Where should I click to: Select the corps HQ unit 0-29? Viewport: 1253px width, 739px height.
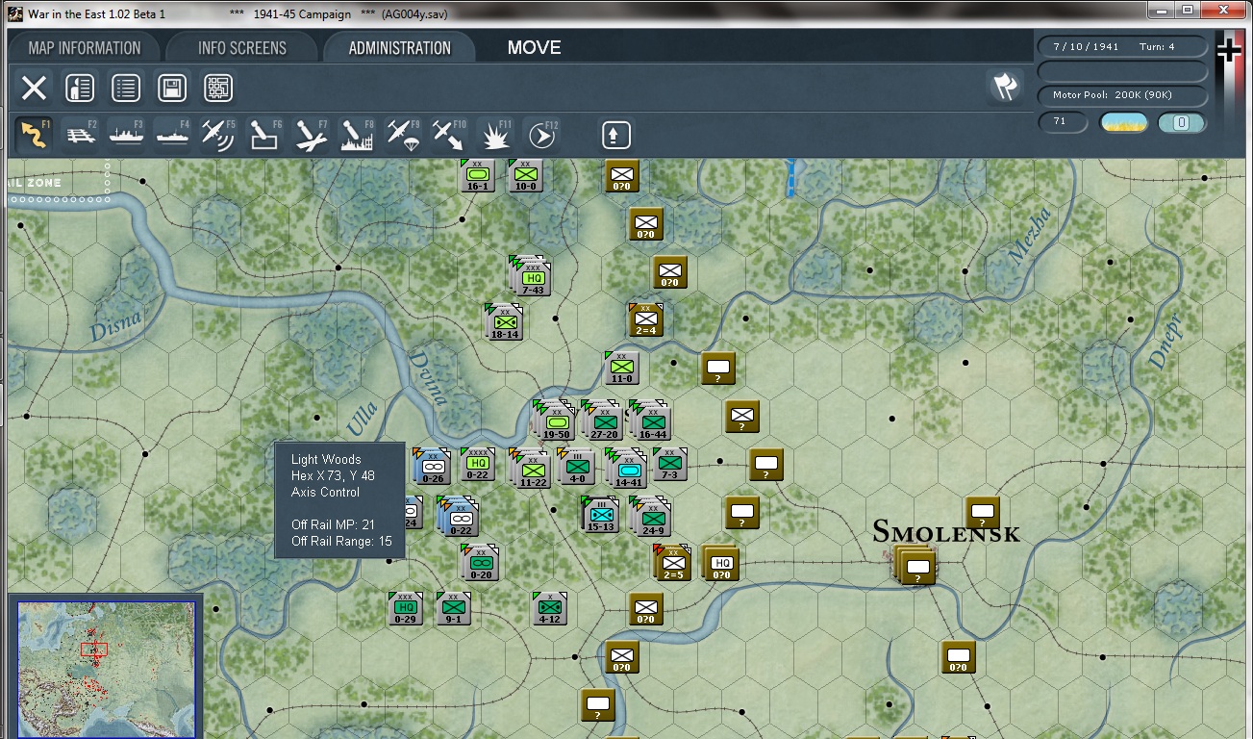click(x=406, y=608)
